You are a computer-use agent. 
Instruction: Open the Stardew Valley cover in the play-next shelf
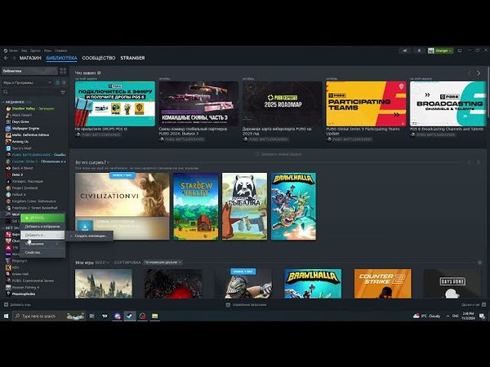point(196,206)
